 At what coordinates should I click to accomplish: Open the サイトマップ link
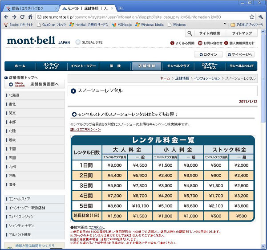coord(242,33)
